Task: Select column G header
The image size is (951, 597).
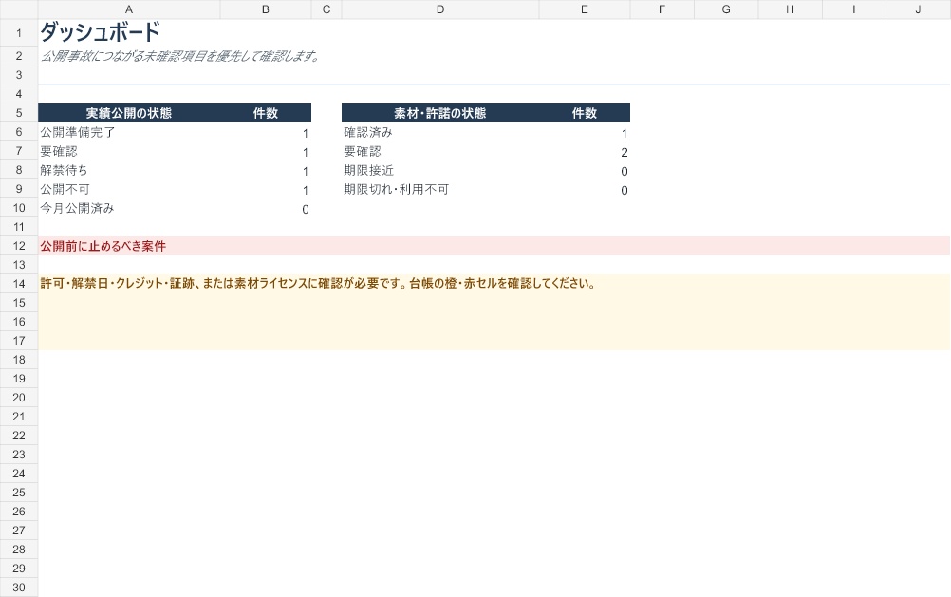Action: pyautogui.click(x=726, y=9)
